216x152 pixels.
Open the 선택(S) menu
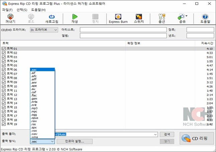(x=22, y=10)
